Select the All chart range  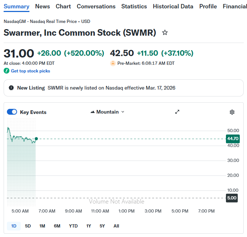pos(116,226)
